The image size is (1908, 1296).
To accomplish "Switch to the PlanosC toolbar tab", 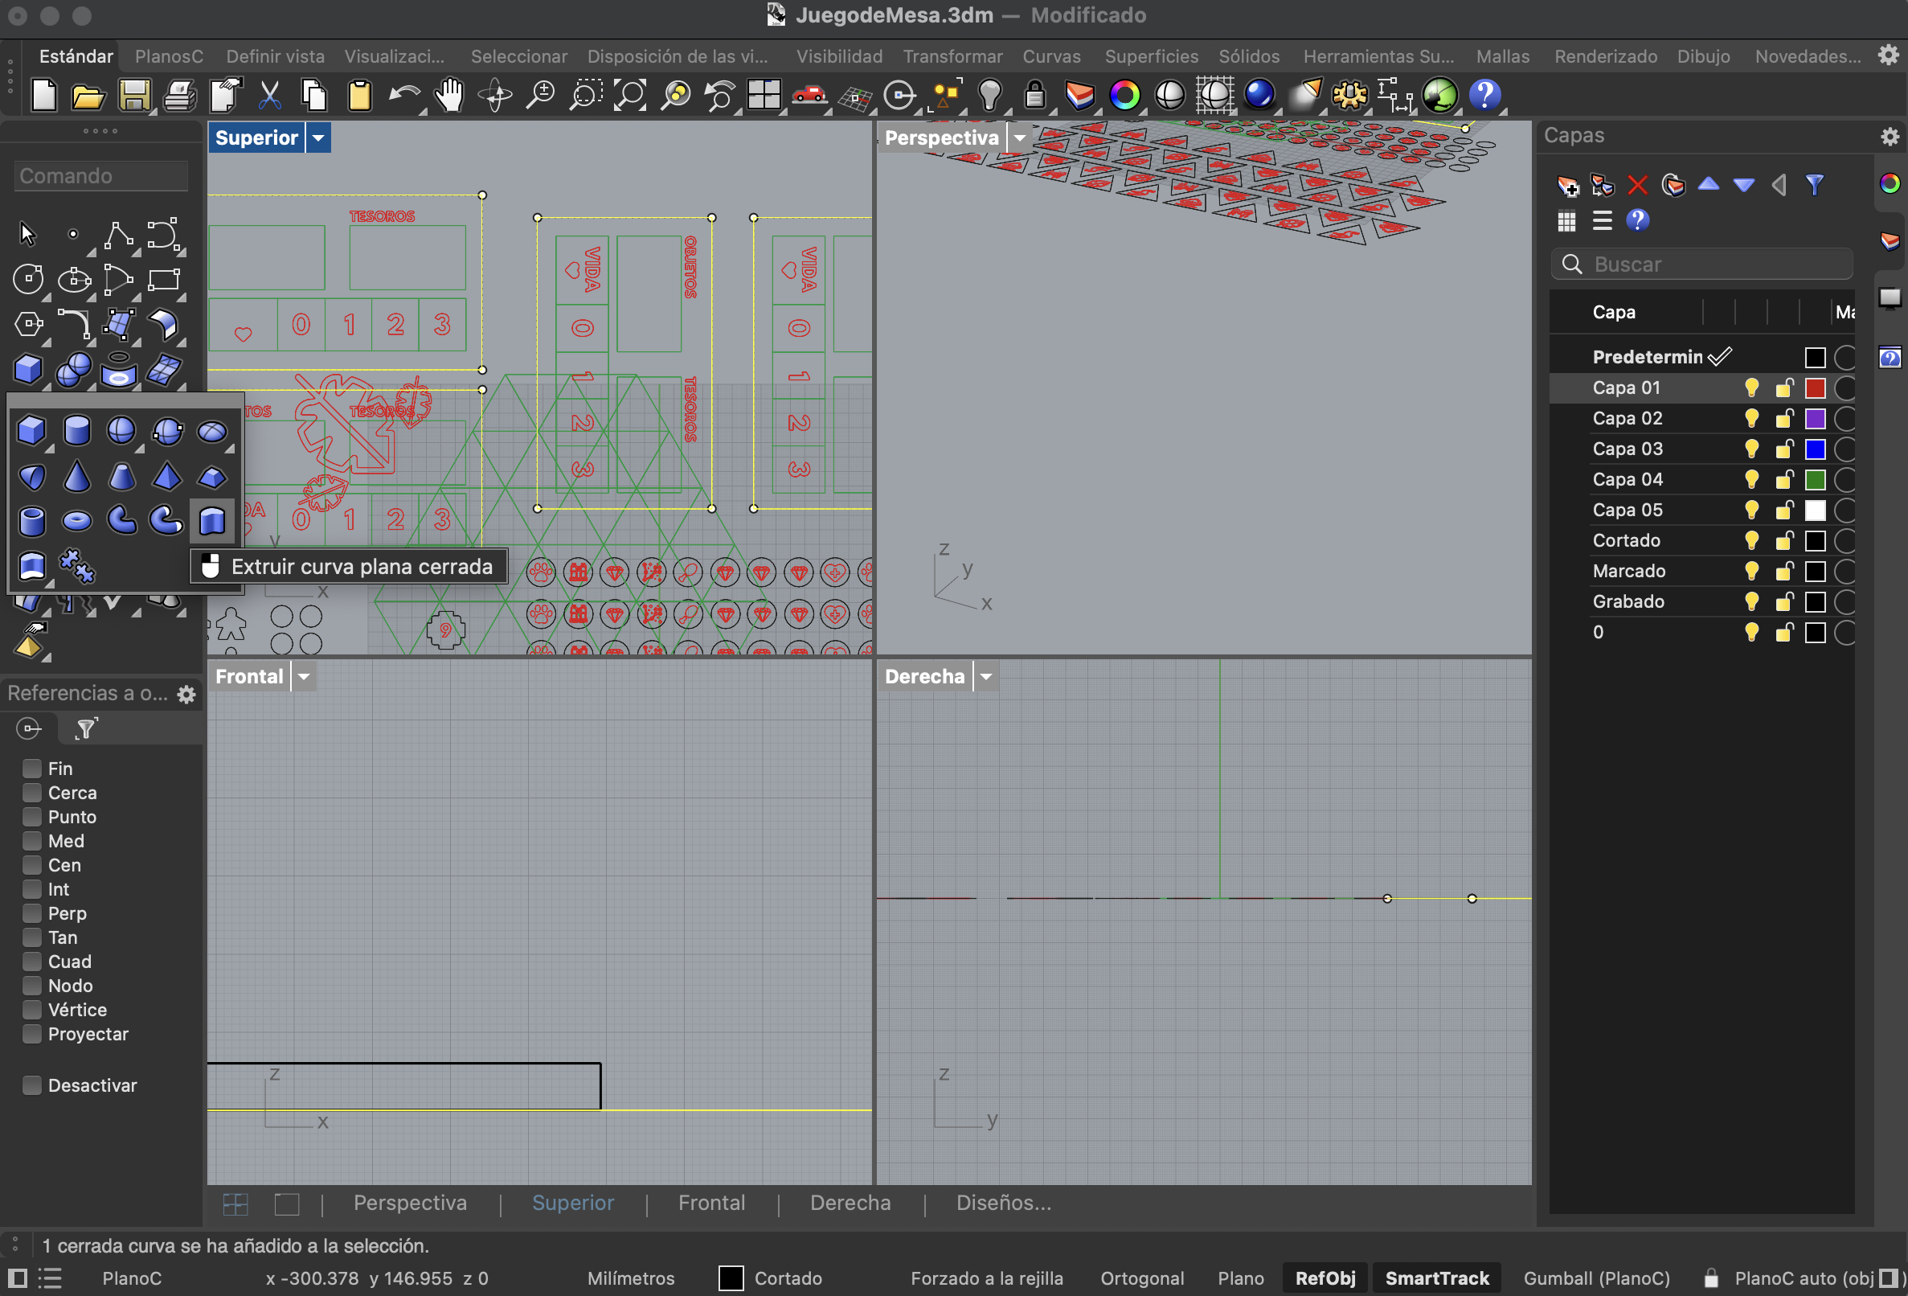I will point(169,55).
